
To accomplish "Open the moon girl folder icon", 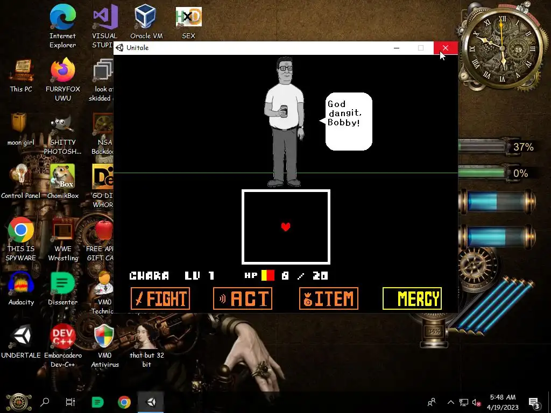I will pos(21,129).
